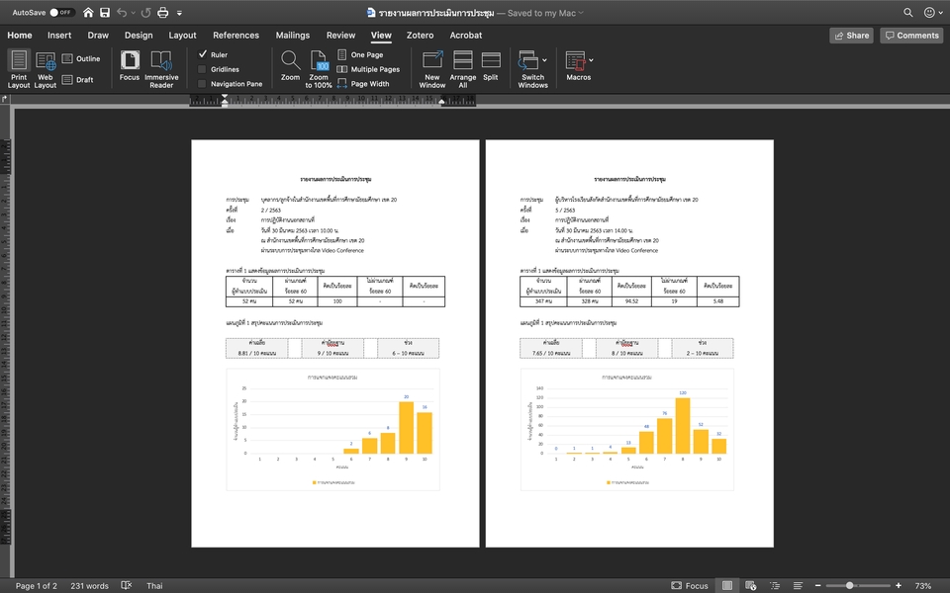Viewport: 950px width, 593px height.
Task: Click the Macros icon
Action: tap(575, 60)
